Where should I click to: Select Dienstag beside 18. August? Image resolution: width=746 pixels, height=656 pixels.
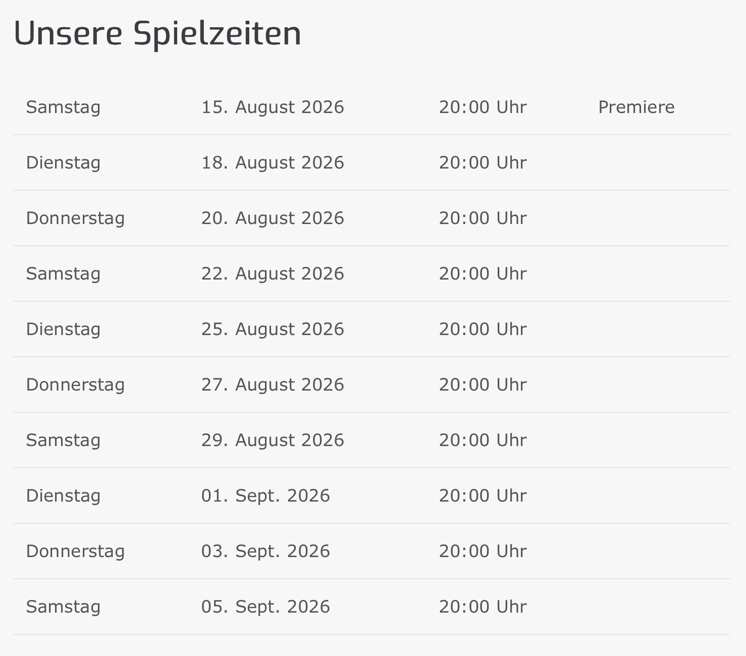click(63, 162)
